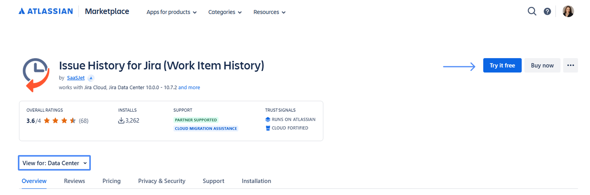
Task: Expand the Resources menu
Action: pyautogui.click(x=270, y=12)
